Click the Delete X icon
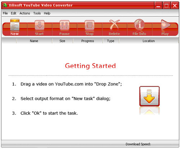Screen dimensions: 180x149 (114, 24)
